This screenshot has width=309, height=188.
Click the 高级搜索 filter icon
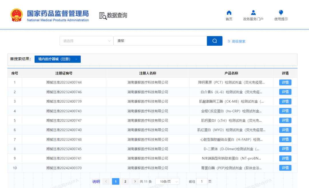coord(228,41)
